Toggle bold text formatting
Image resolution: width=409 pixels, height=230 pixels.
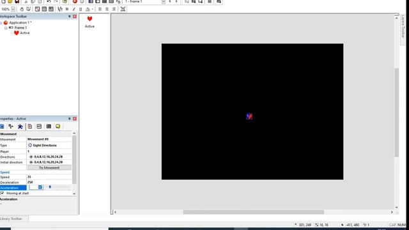point(67,9)
